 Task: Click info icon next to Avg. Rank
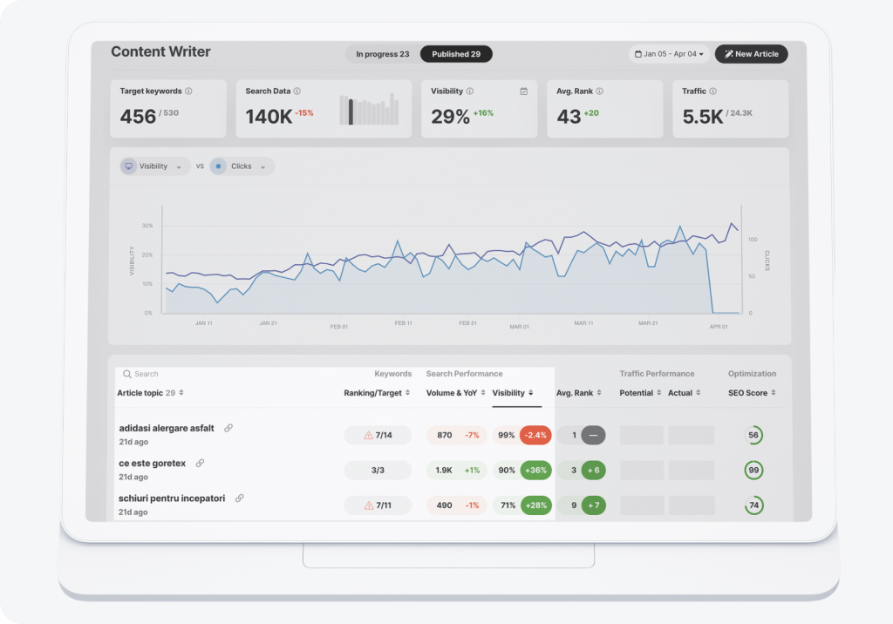coord(600,92)
